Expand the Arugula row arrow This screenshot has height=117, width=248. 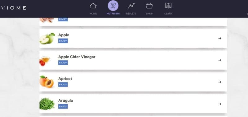(220, 104)
